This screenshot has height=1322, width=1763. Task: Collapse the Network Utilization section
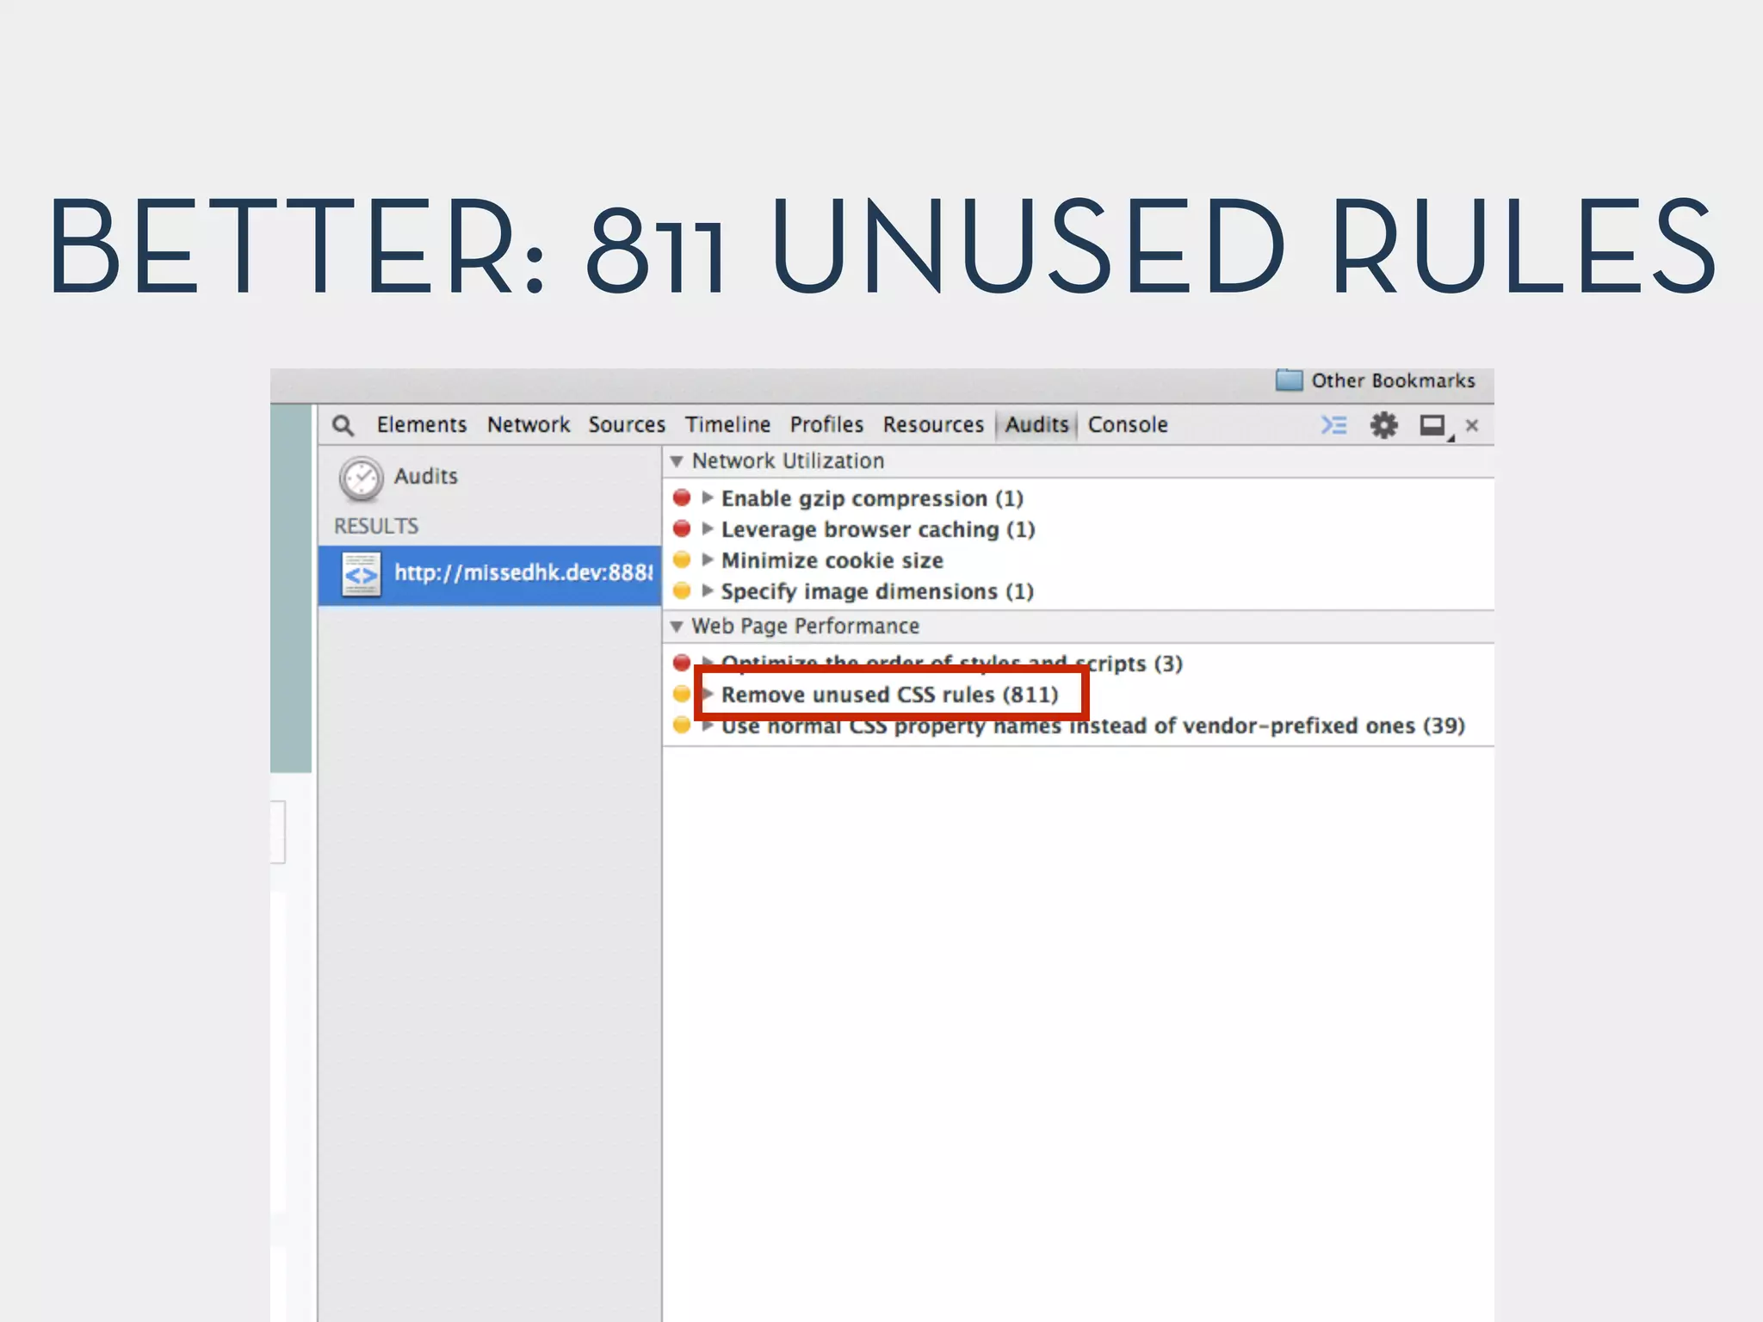tap(677, 461)
